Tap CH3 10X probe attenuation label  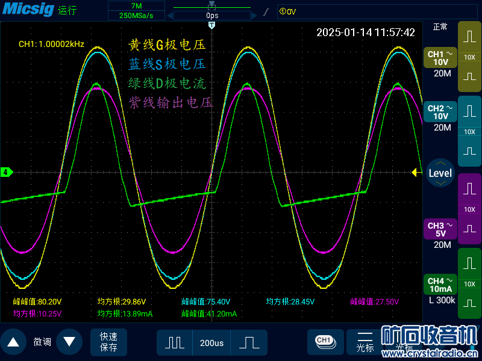point(470,209)
